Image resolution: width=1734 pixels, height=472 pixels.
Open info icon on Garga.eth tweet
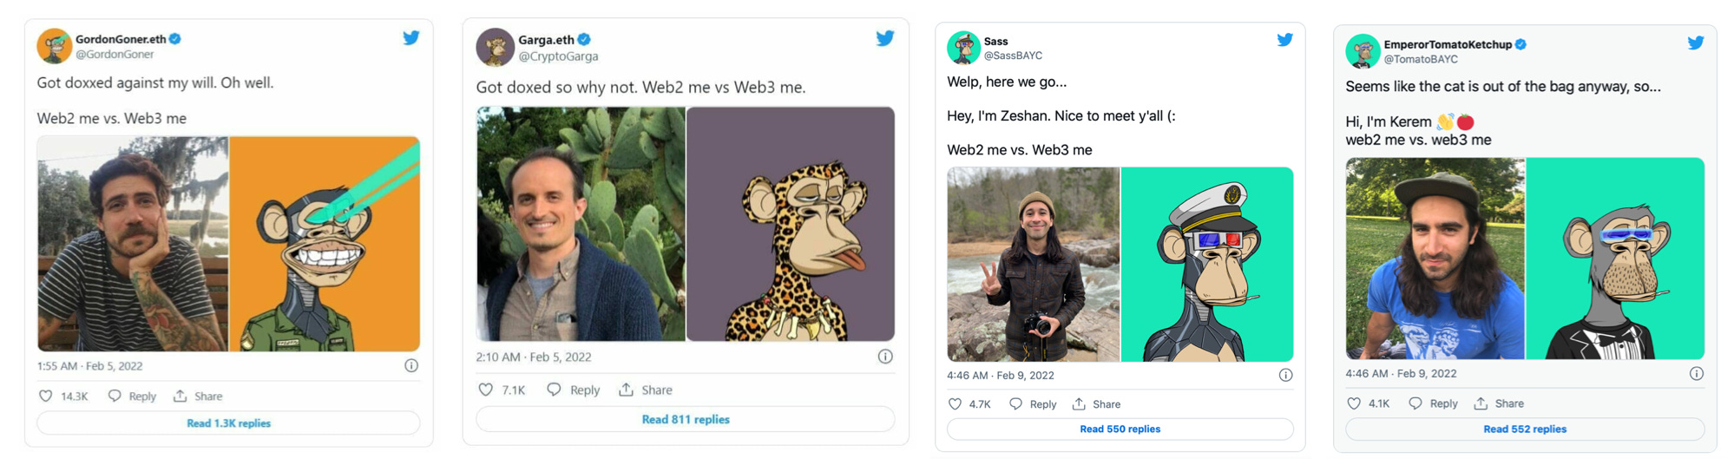(885, 357)
